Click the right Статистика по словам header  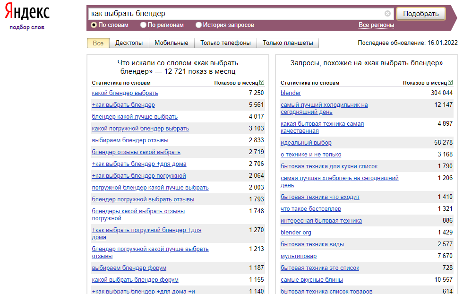tap(310, 83)
